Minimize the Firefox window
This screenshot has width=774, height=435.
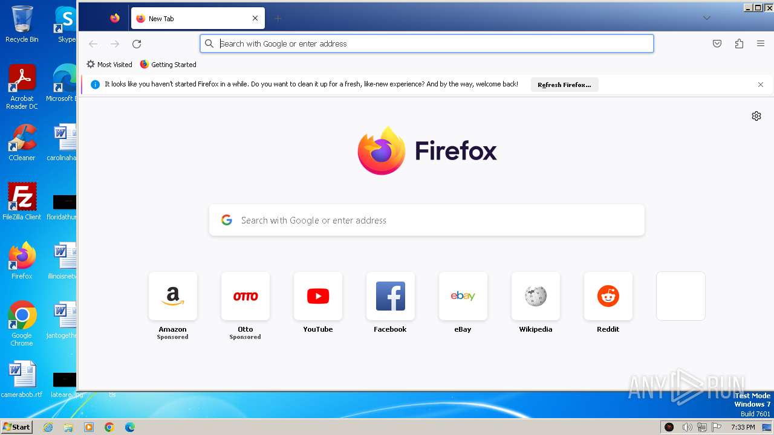tap(748, 8)
